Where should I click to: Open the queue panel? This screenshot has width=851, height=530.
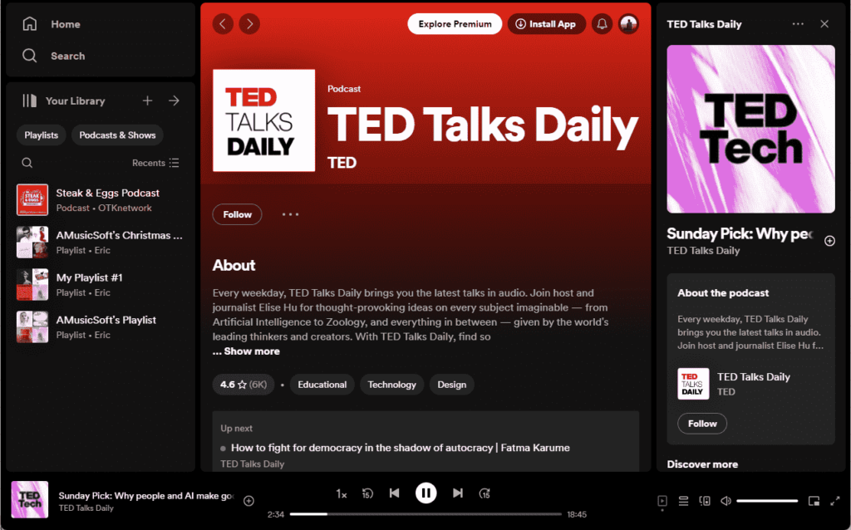(683, 501)
